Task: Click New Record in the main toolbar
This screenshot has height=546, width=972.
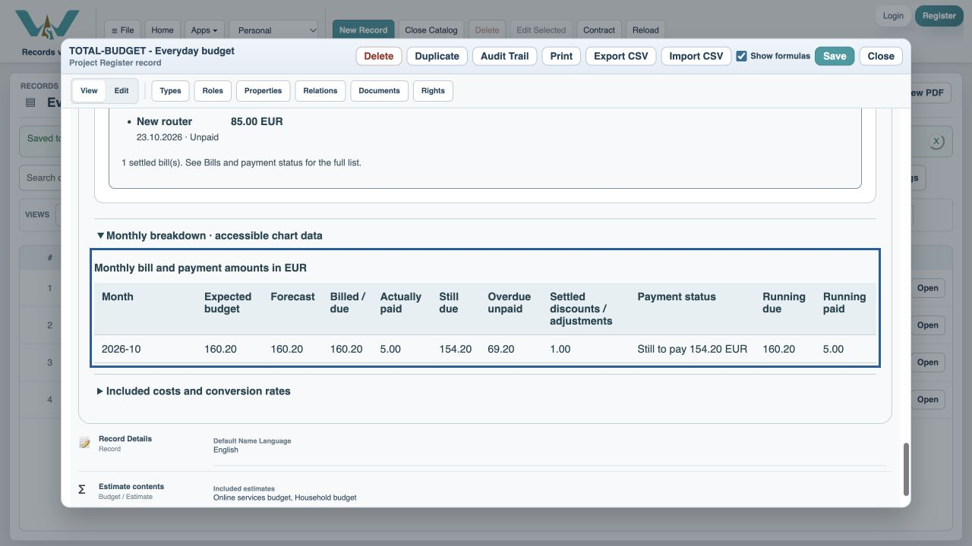Action: point(363,30)
